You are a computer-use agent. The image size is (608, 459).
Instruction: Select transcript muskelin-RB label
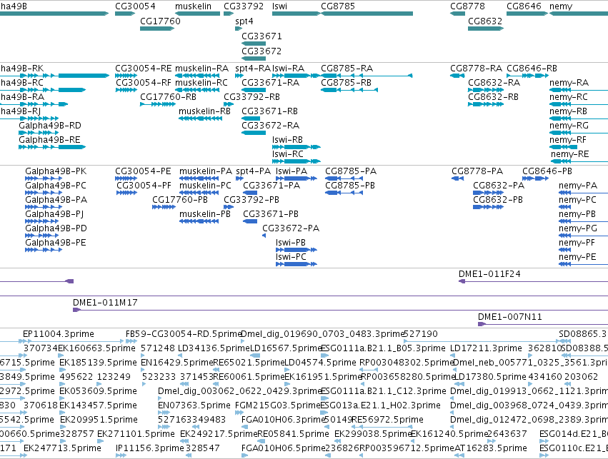[204, 111]
